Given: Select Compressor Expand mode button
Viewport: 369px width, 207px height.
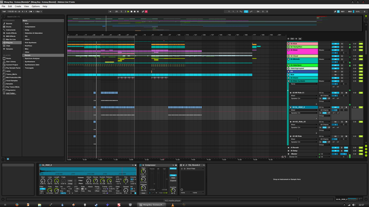Looking at the screenshot, I should [x=173, y=181].
